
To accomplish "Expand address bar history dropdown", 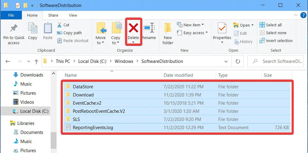I will pos(226,61).
